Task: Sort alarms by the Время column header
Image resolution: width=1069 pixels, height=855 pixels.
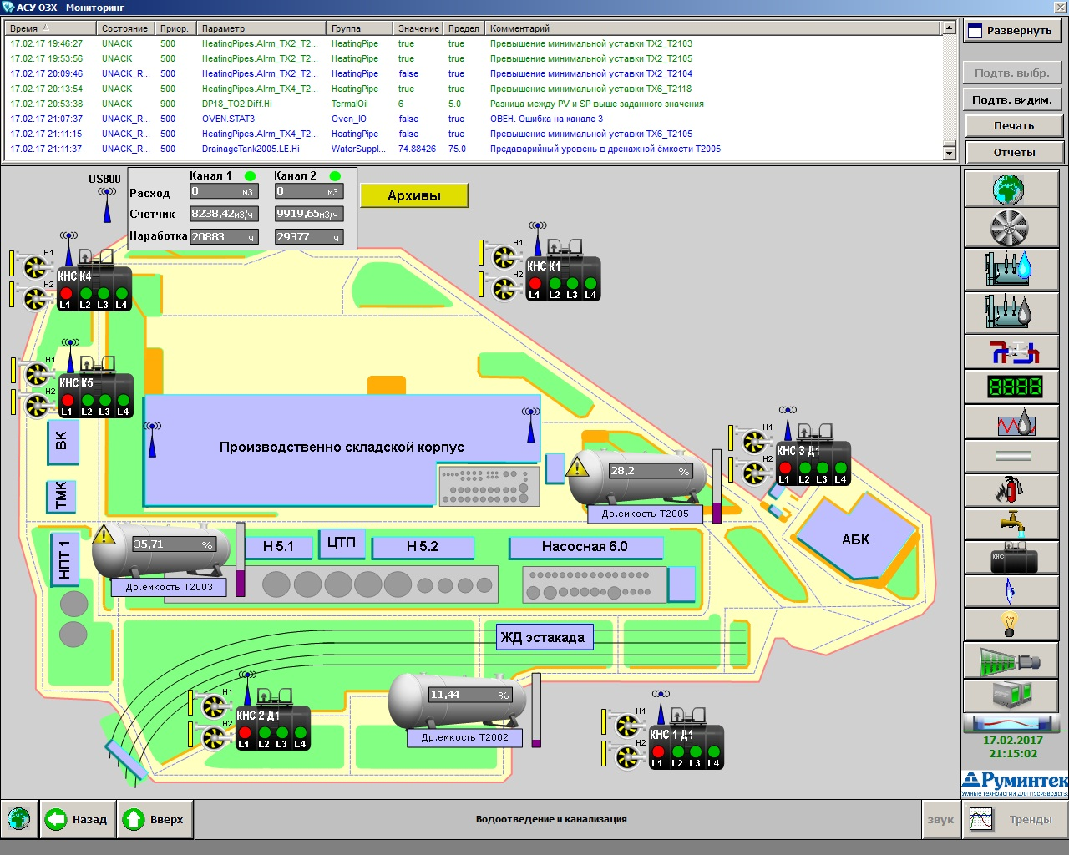Action: pyautogui.click(x=51, y=28)
